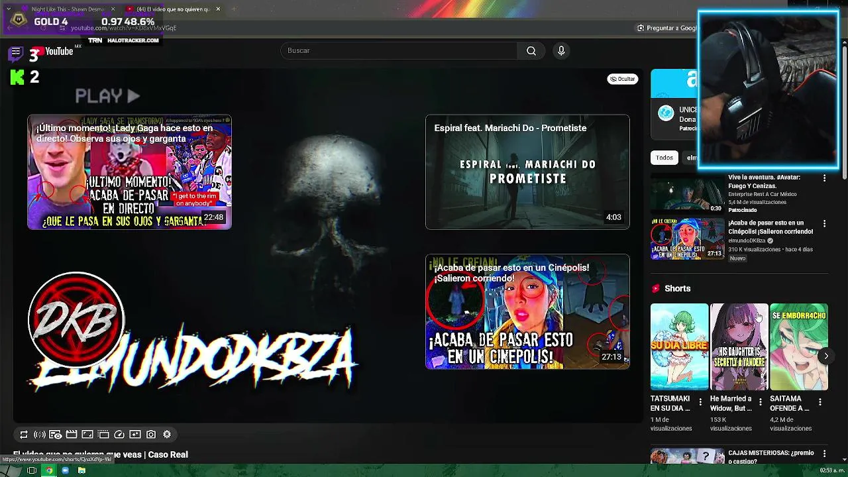
Task: Open the Zoom icon in the taskbar
Action: tap(65, 470)
